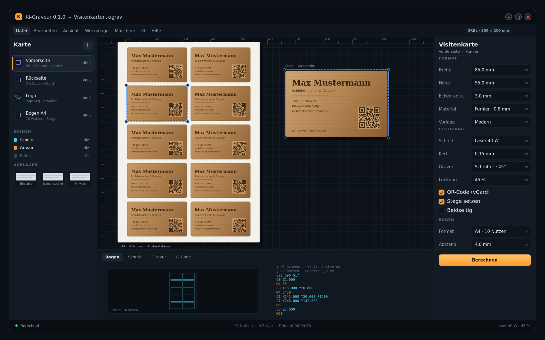Hide the Gravur layer
545x340 pixels.
(x=86, y=148)
